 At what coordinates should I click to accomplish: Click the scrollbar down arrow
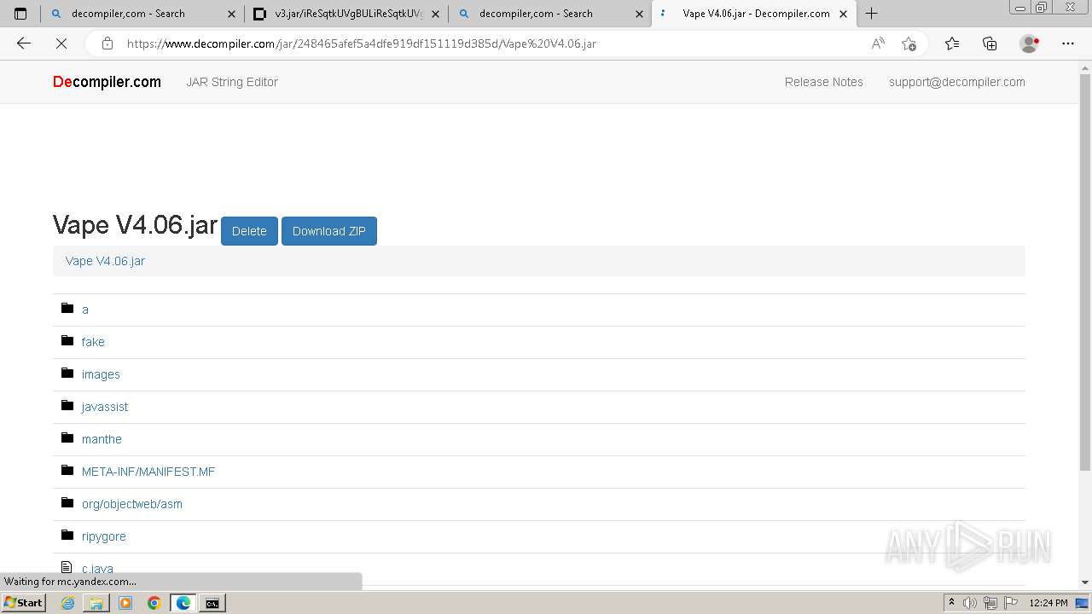(1085, 582)
